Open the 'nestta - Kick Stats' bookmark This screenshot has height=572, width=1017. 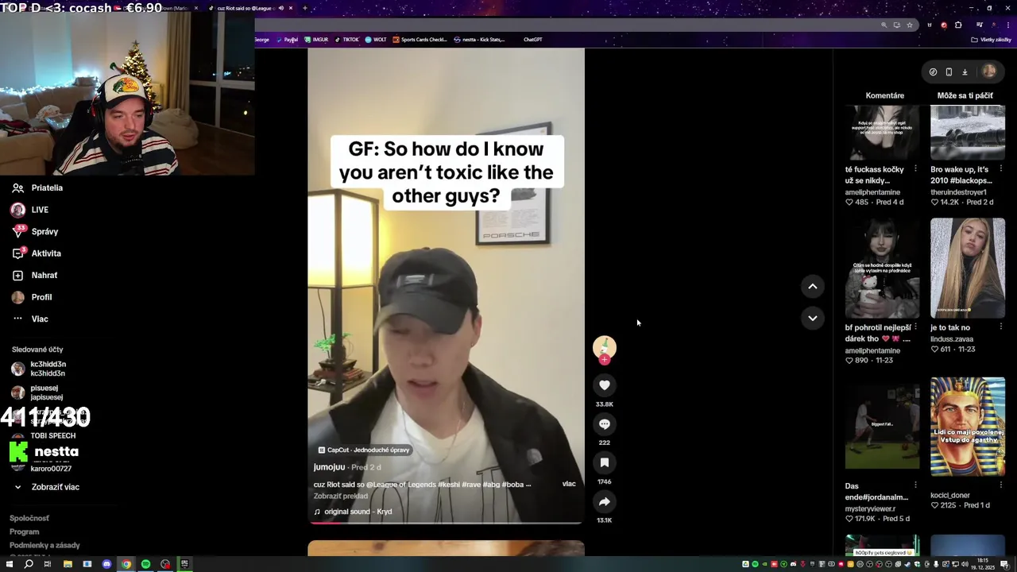[479, 39]
